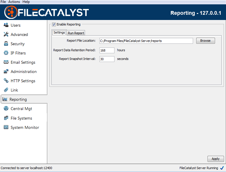Click the Link paperclip icon
This screenshot has height=172, width=226.
6,90
